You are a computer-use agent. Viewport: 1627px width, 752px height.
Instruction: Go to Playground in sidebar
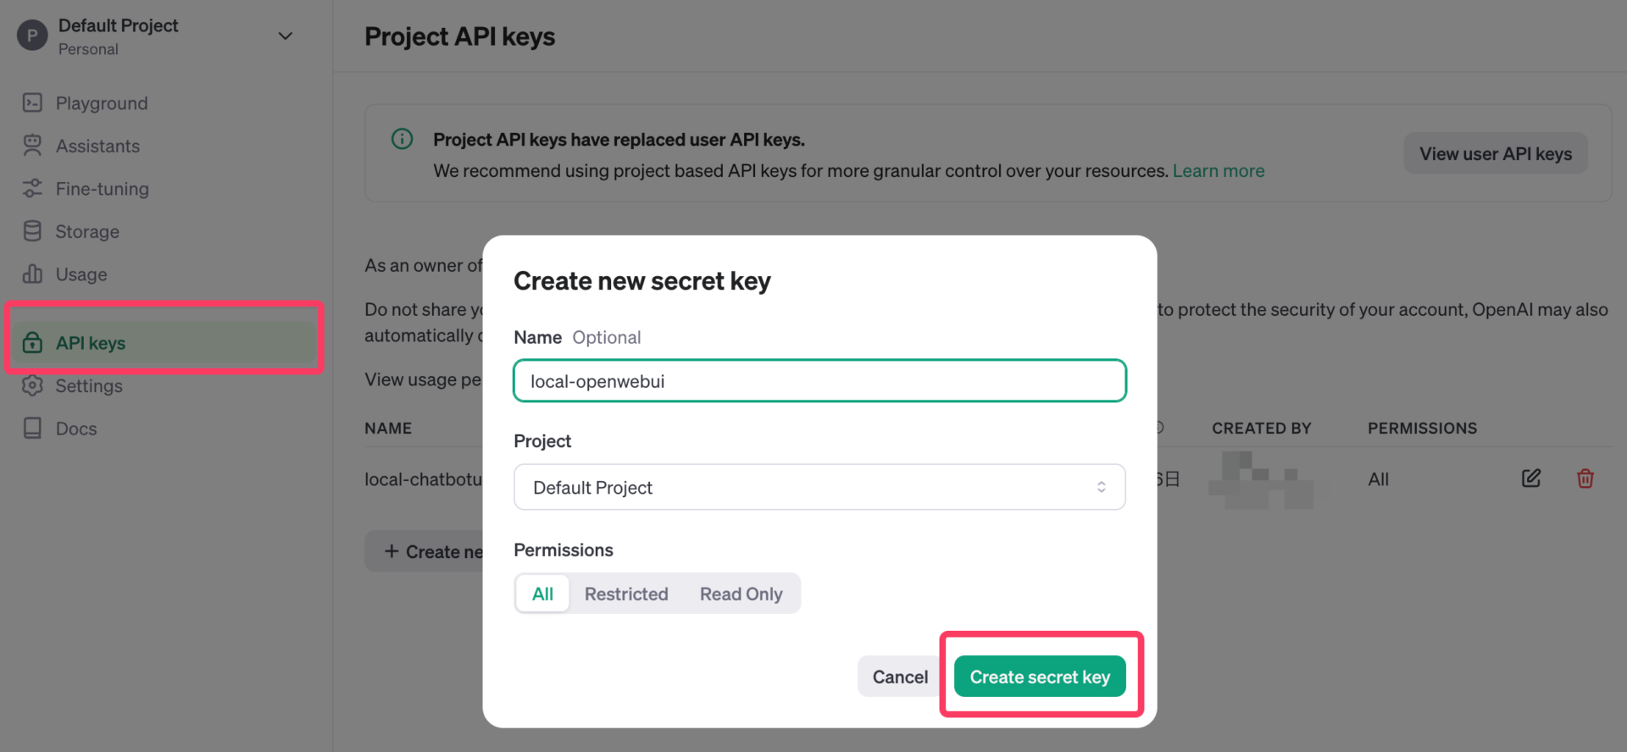[x=101, y=103]
